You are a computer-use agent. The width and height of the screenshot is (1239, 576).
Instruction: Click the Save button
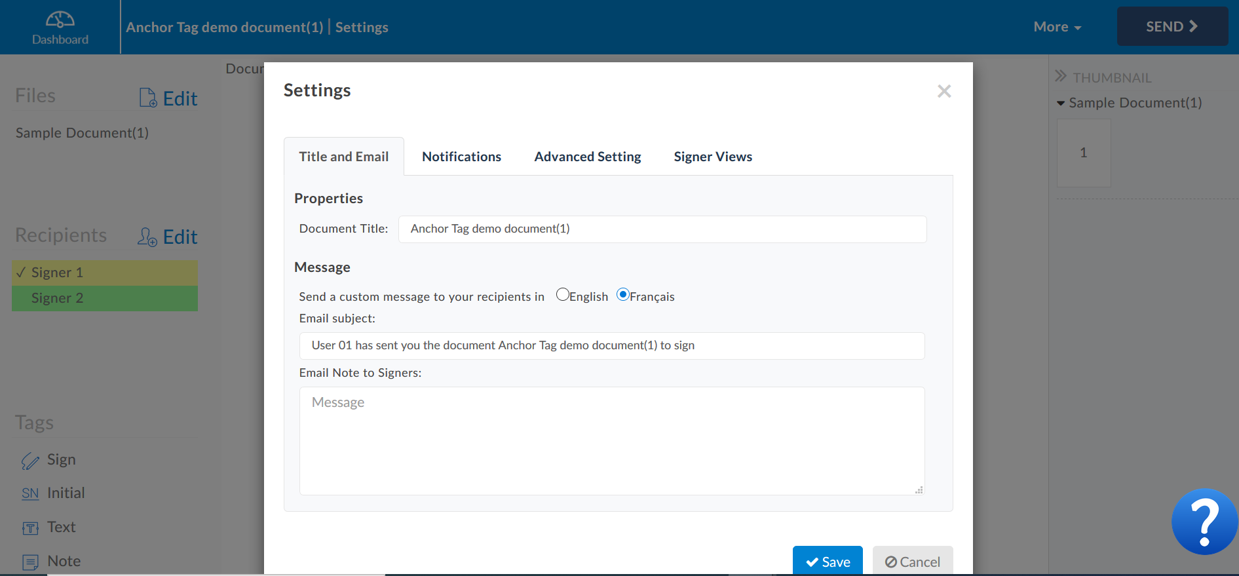coord(828,561)
